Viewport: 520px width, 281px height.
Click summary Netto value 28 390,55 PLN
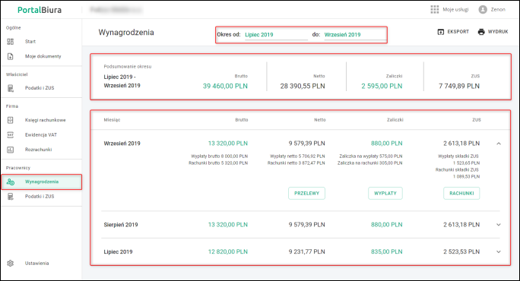pos(303,86)
